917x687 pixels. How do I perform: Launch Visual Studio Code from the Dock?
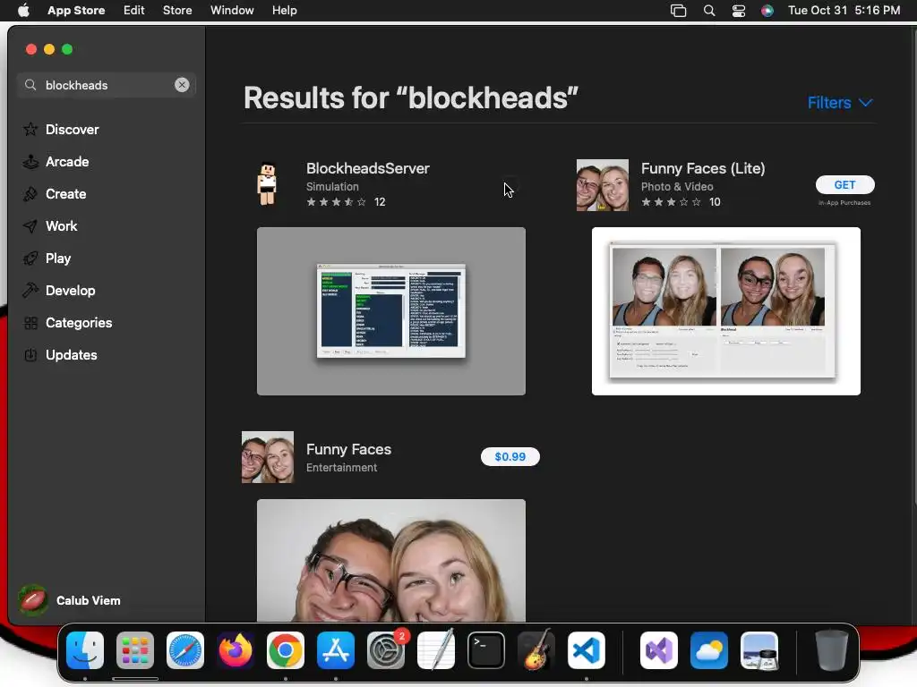(x=587, y=650)
